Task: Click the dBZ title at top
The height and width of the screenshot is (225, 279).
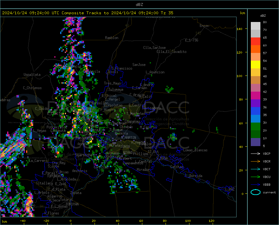Action: click(x=139, y=5)
